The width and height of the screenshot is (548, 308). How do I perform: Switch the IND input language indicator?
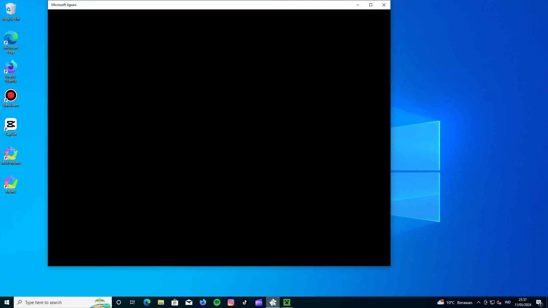508,302
